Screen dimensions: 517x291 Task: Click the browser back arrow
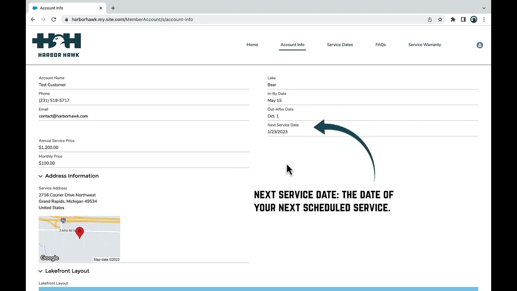pos(33,19)
